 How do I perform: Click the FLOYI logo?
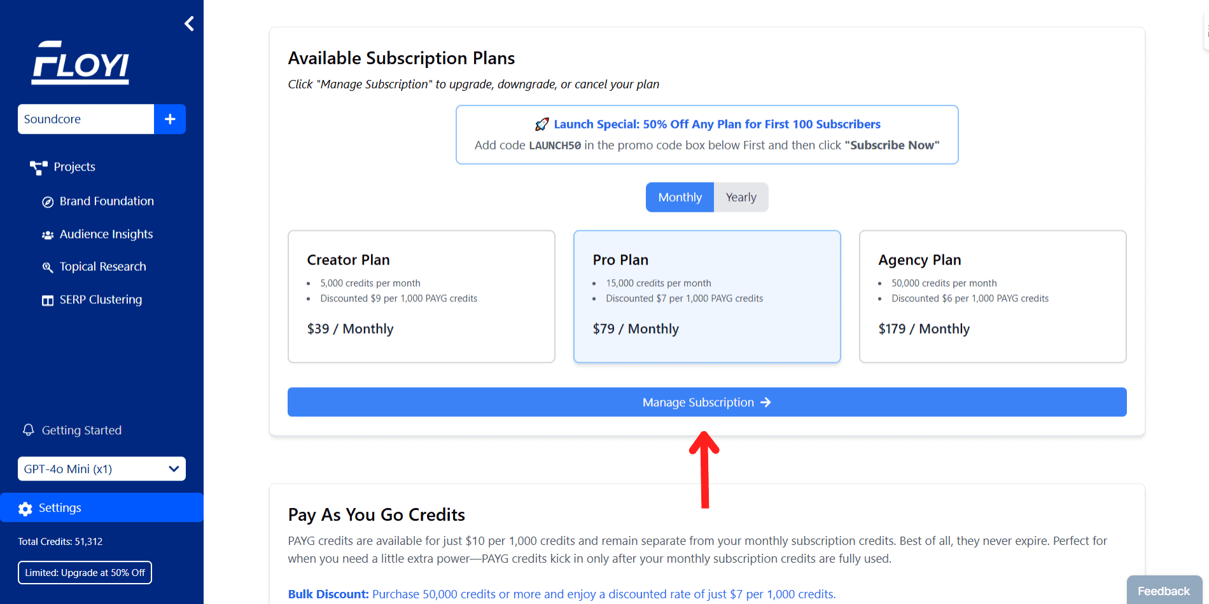(81, 62)
